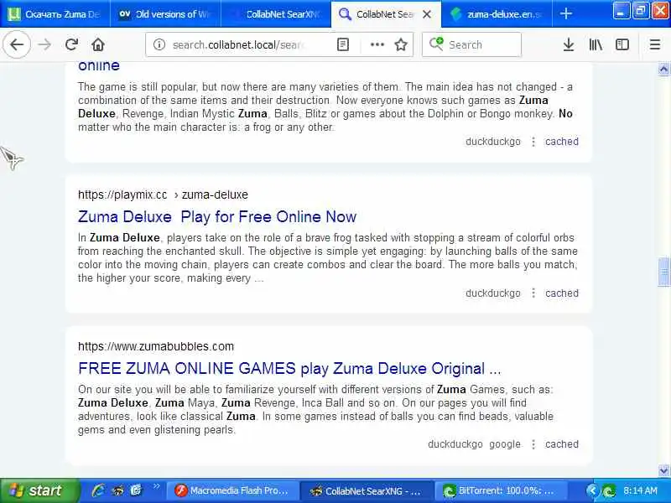Screen dimensions: 671x503
Task: Open the downloads panel
Action: [569, 44]
